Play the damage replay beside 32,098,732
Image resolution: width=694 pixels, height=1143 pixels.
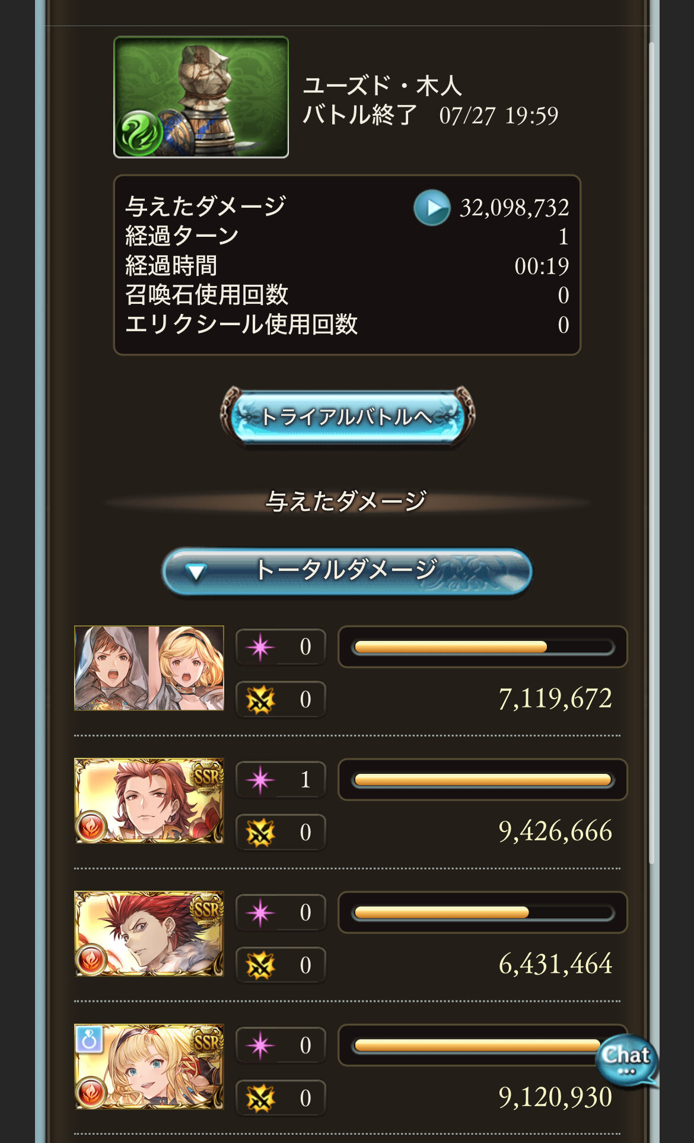point(432,208)
